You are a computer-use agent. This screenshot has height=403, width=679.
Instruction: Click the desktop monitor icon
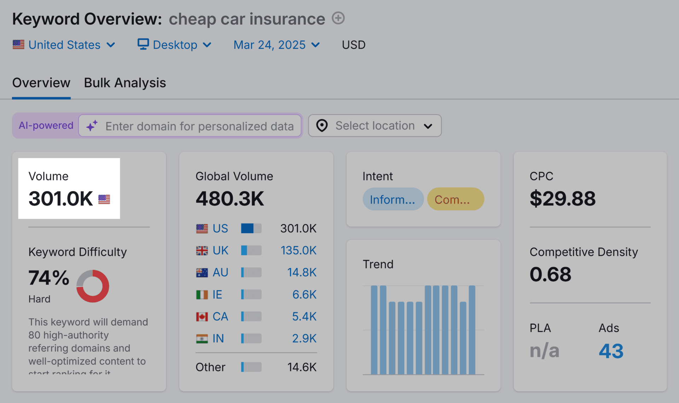click(x=143, y=44)
